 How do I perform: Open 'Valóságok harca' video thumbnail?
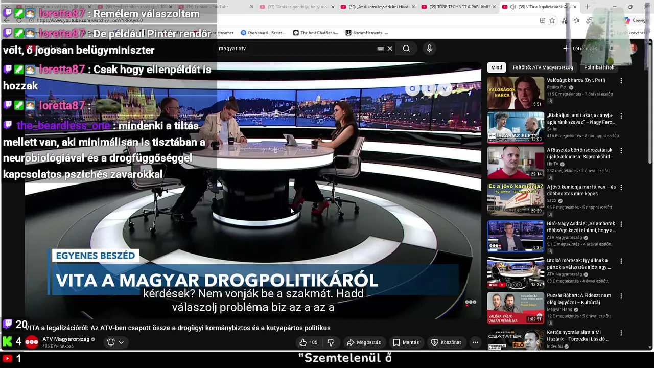coord(516,93)
